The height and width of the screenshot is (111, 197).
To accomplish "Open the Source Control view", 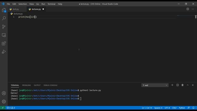I will pos(4,27).
